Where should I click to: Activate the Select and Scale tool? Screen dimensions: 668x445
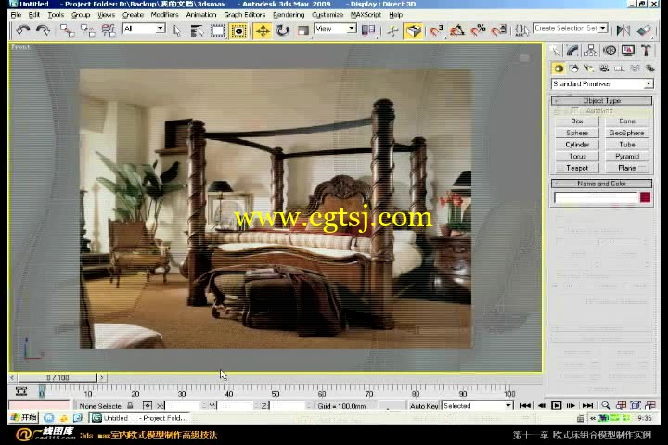pos(302,31)
